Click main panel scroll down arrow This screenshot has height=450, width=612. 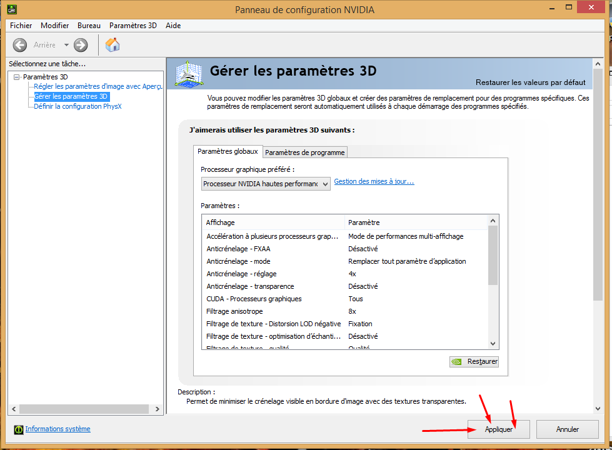598,409
